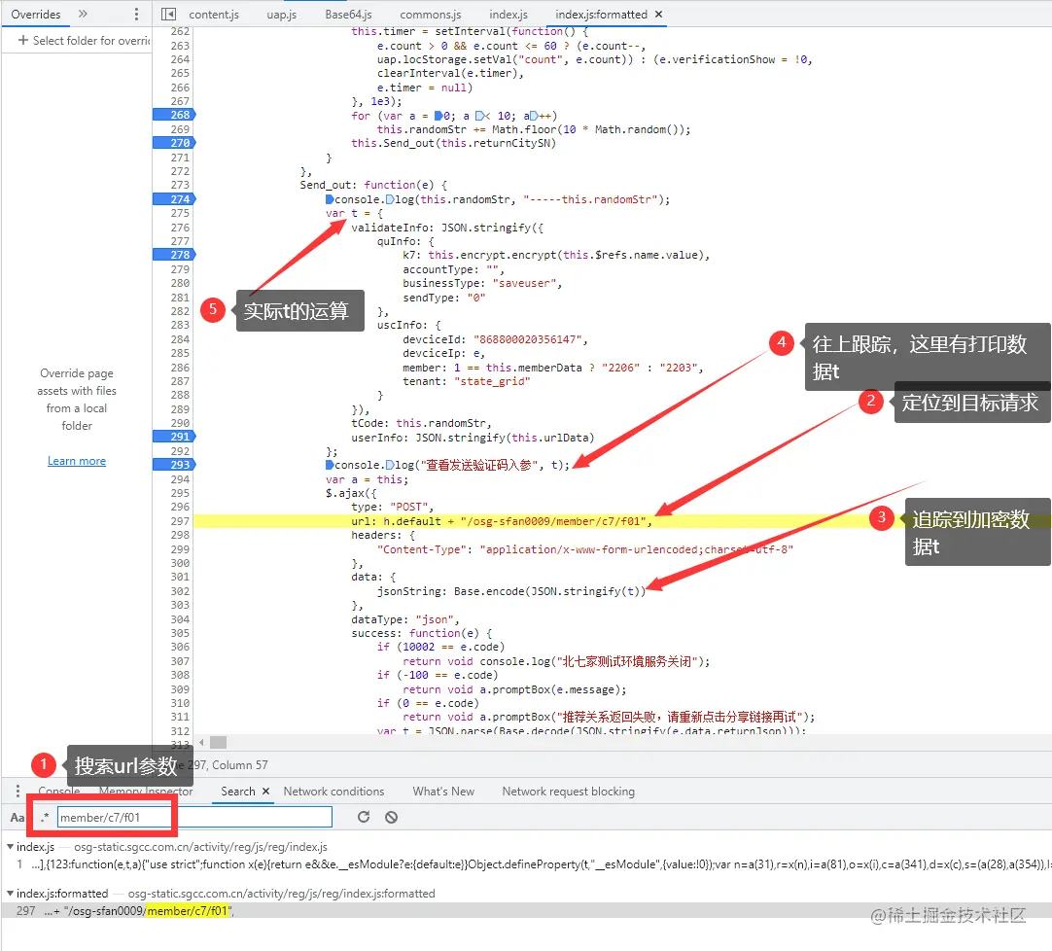Viewport: 1052px width, 951px height.
Task: Toggle breakpoint on line 270
Action: (x=174, y=143)
